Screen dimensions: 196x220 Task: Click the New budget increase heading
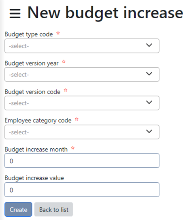click(105, 13)
